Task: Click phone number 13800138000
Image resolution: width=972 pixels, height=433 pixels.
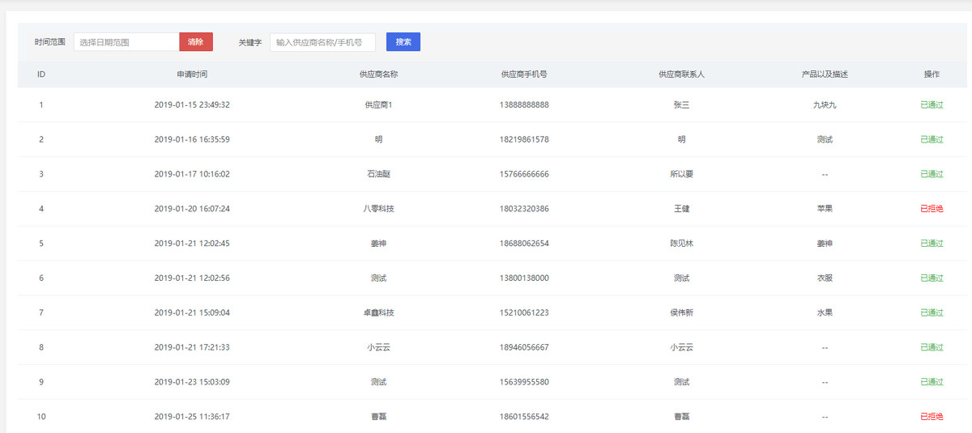Action: [524, 278]
